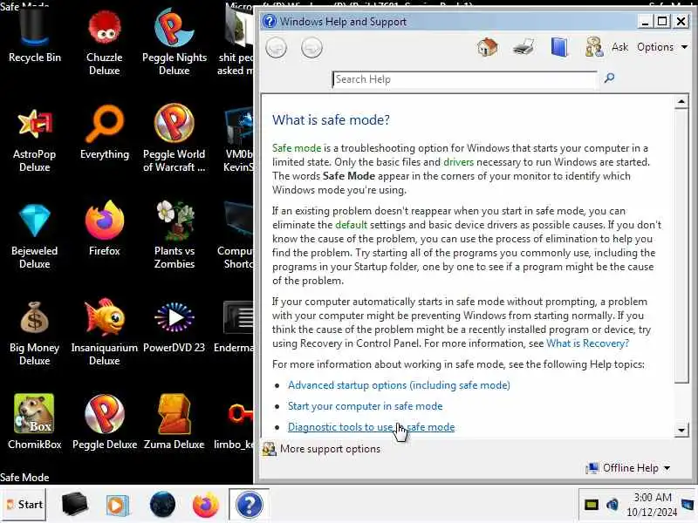The image size is (698, 523).
Task: Select Peggle Deluxe desktop icon
Action: (105, 423)
